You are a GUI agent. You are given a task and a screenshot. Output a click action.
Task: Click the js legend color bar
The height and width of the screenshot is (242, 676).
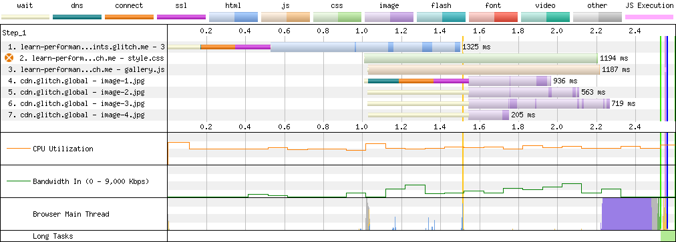click(285, 17)
